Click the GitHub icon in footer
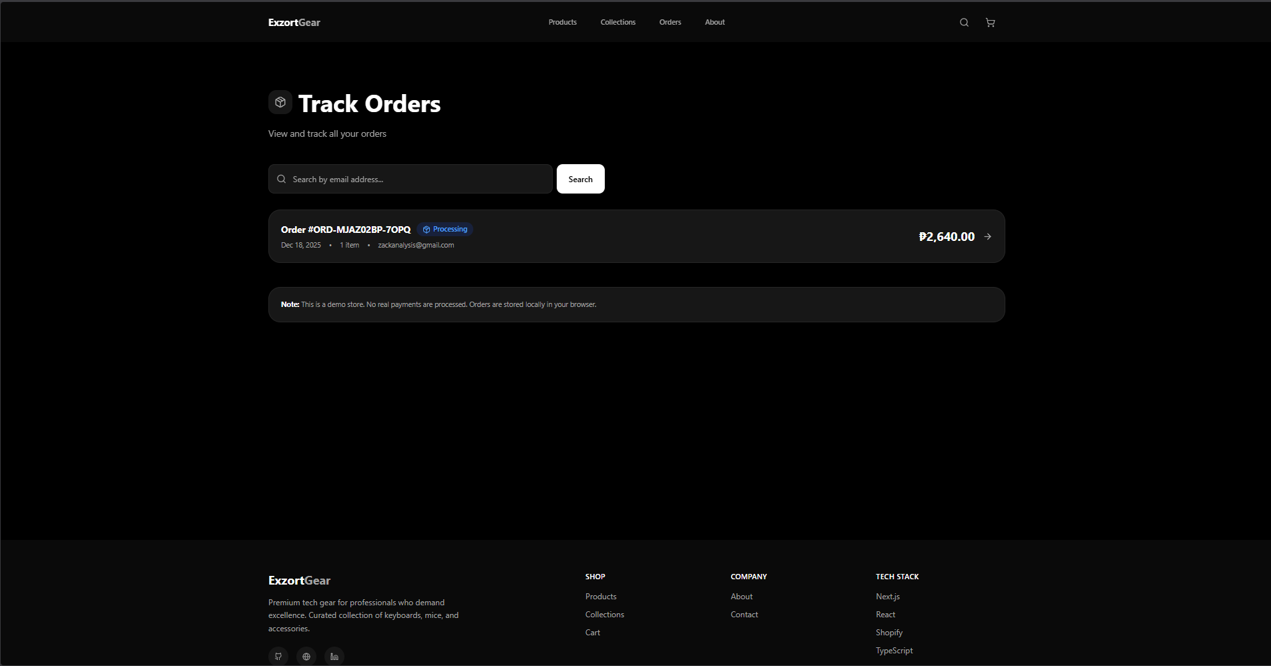Screen dimensions: 1271x666 tap(278, 656)
